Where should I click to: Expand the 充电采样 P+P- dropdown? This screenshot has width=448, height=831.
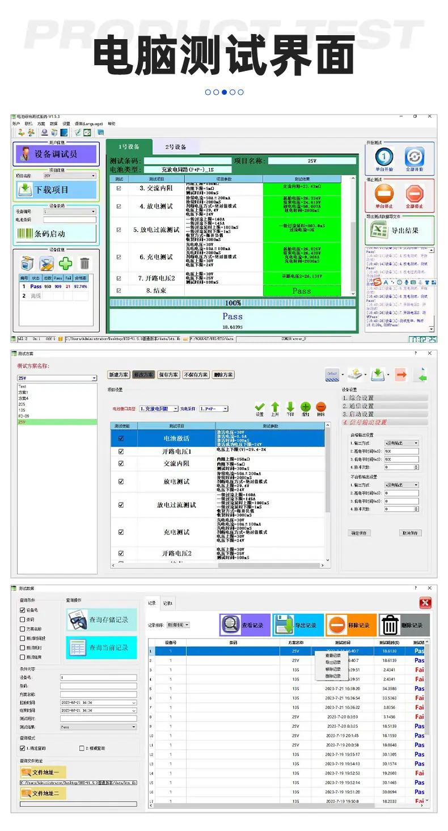[213, 408]
